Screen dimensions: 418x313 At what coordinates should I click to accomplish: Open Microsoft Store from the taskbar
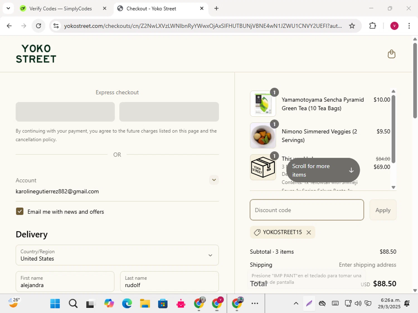(163, 304)
